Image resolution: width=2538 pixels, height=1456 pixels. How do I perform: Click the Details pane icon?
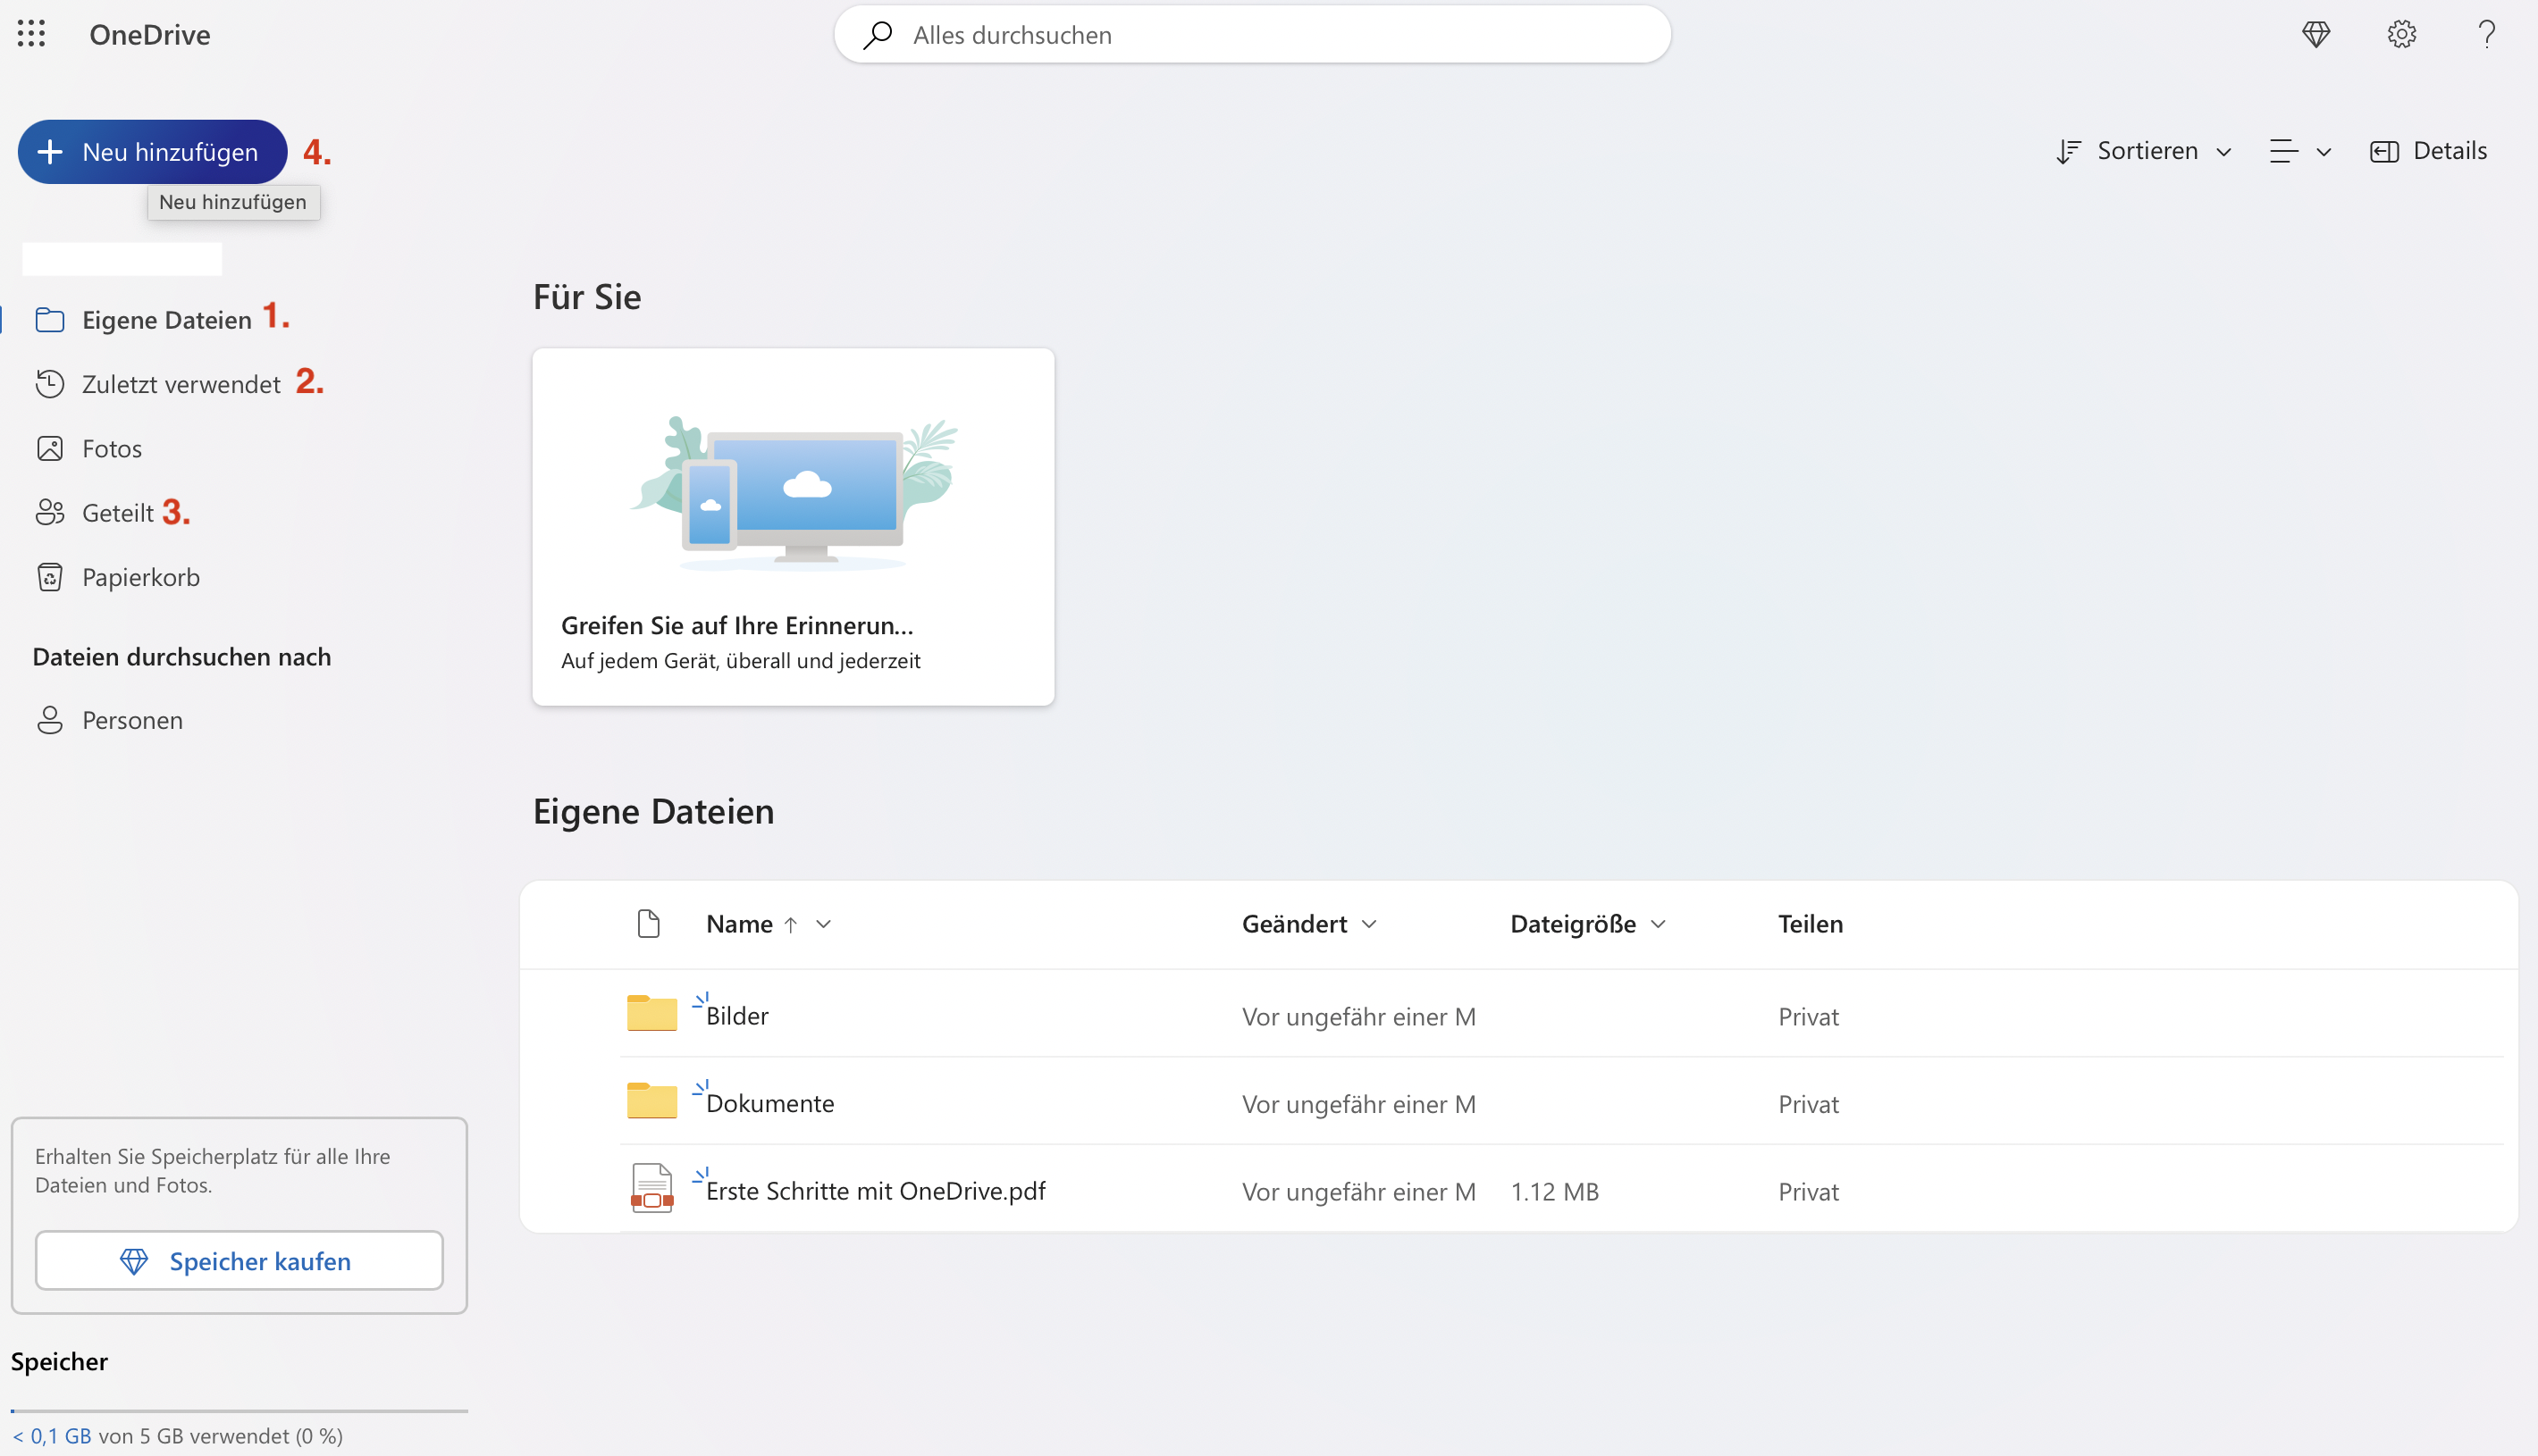[2384, 151]
